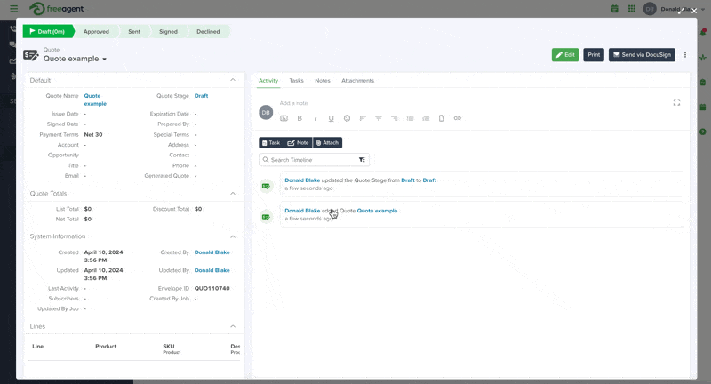Click the Attach button
Viewport: 711px width, 384px height.
(327, 143)
